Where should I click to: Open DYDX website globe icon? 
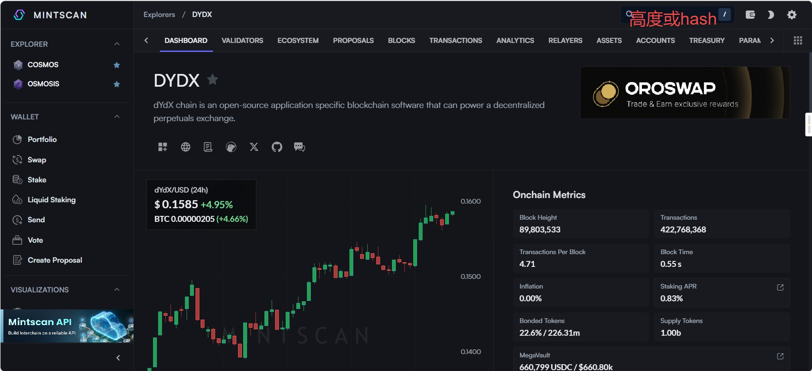click(185, 147)
